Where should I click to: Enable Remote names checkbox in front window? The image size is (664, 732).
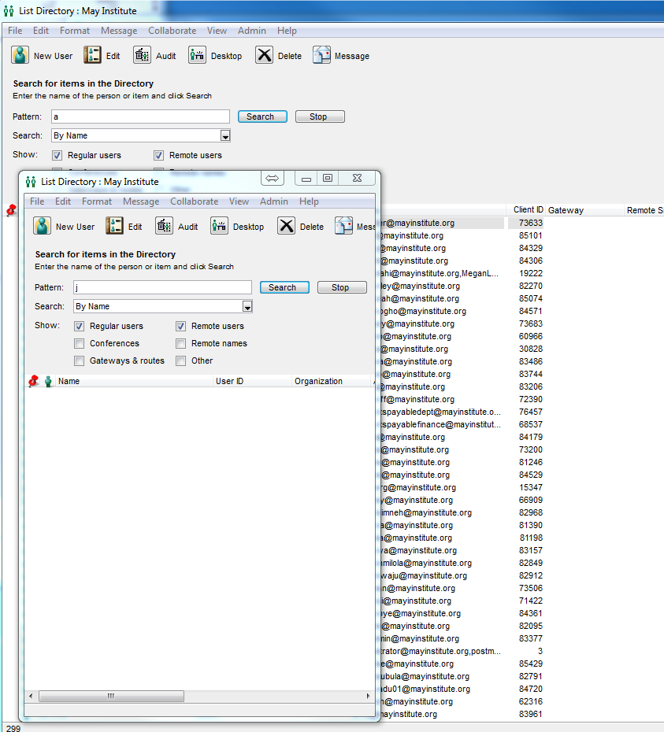tap(181, 344)
